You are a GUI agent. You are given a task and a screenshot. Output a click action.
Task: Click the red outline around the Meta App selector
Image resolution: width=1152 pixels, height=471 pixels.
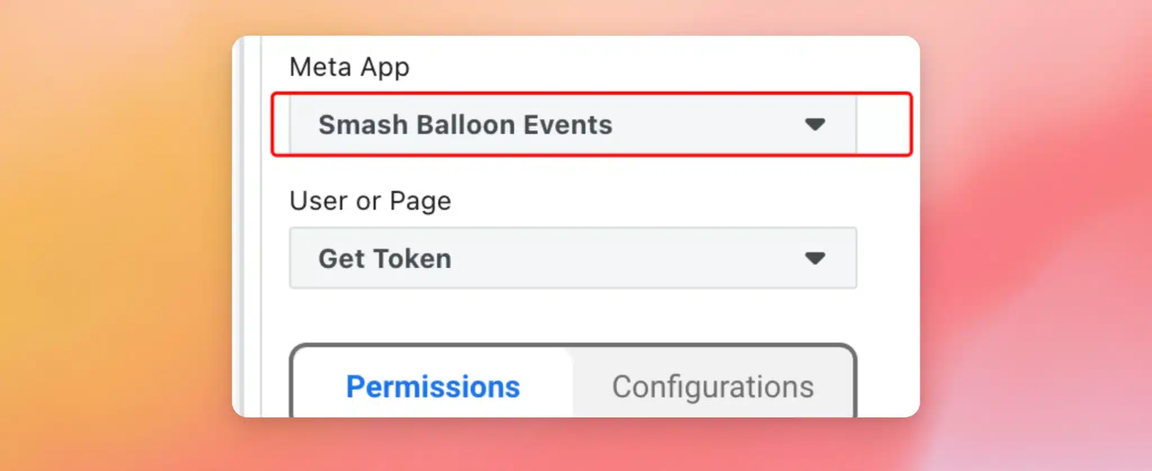point(591,94)
